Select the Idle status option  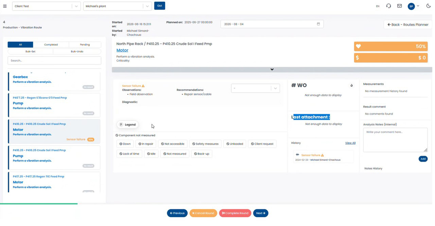(x=151, y=154)
